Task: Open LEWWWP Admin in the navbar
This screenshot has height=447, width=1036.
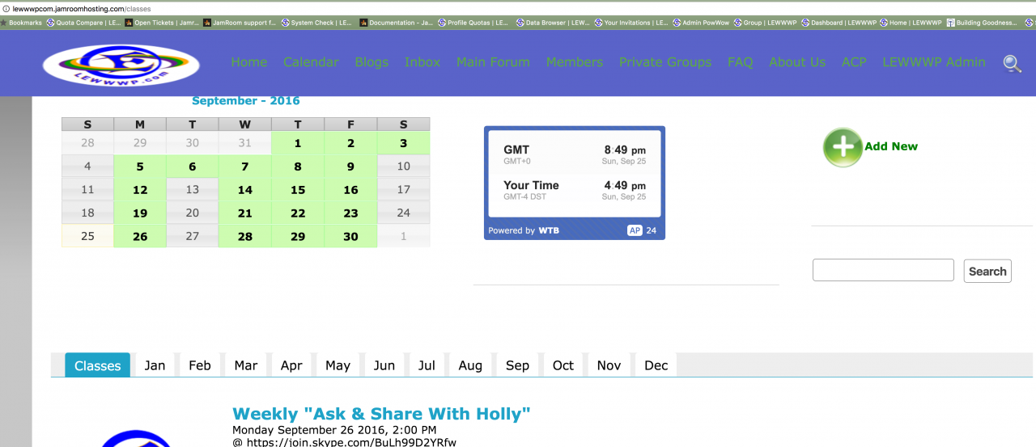Action: (x=934, y=61)
